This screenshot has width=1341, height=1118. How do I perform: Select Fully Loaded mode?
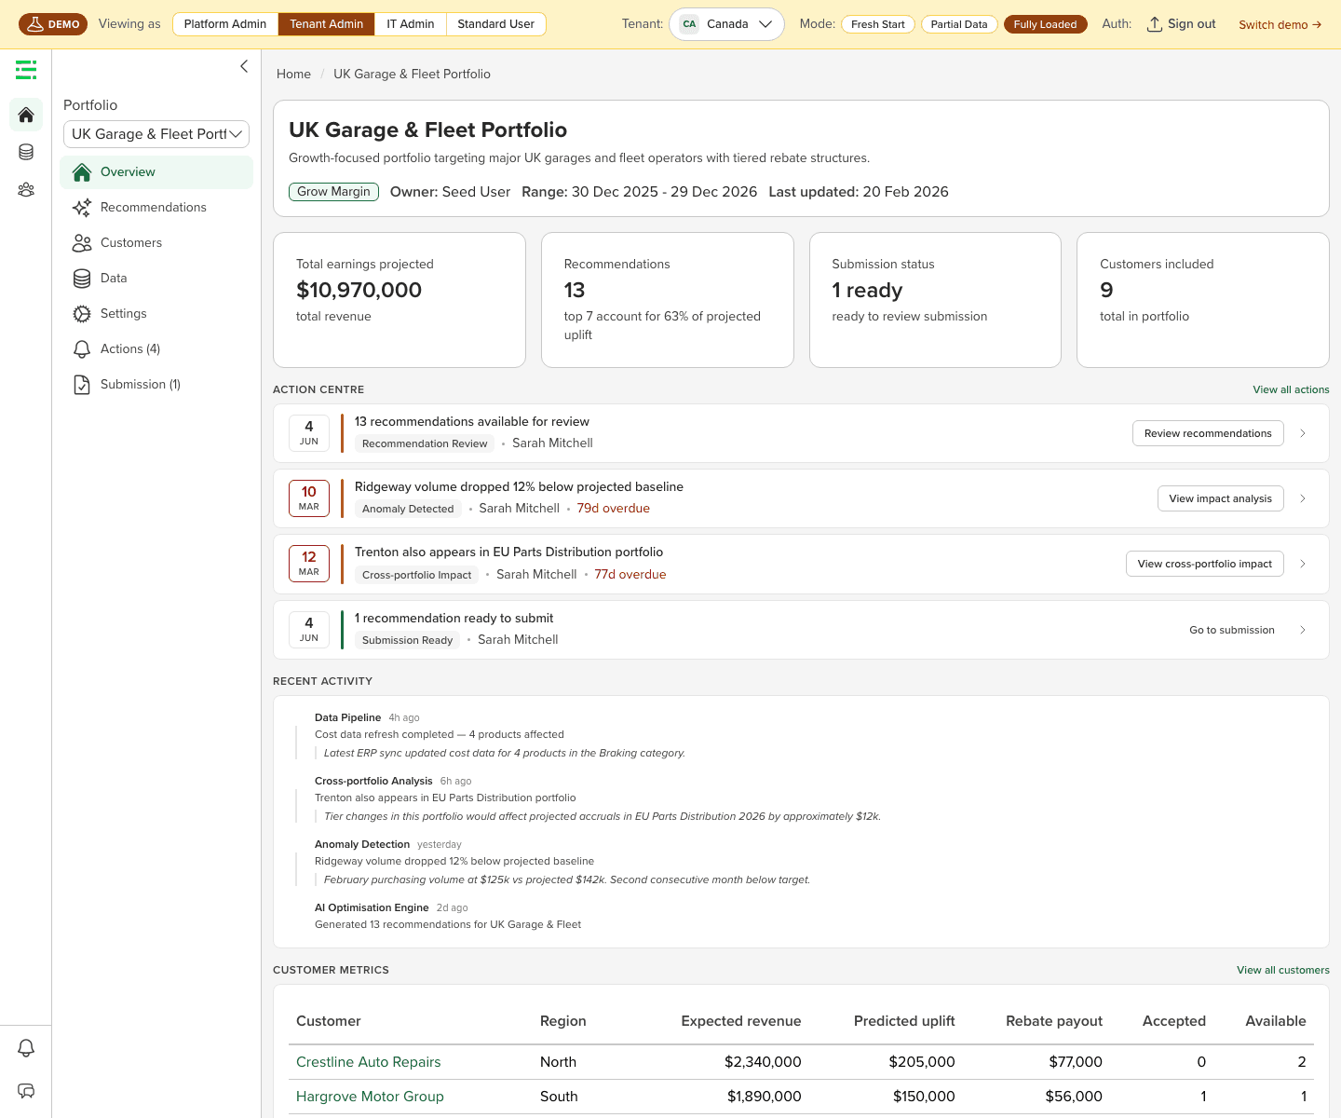click(x=1045, y=24)
